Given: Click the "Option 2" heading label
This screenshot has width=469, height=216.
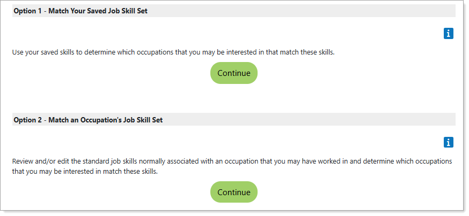Looking at the screenshot, I should (27, 120).
